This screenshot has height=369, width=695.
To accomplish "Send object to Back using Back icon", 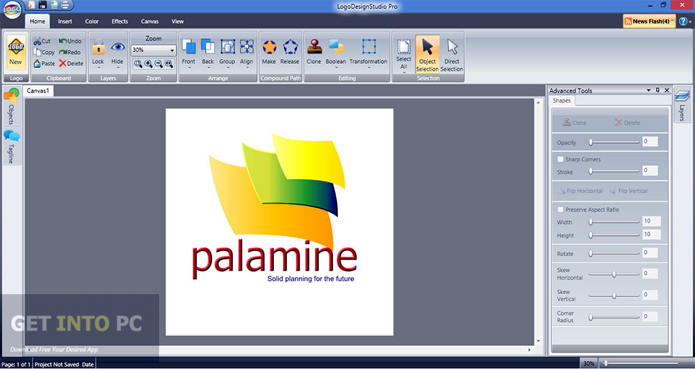I will click(x=208, y=46).
